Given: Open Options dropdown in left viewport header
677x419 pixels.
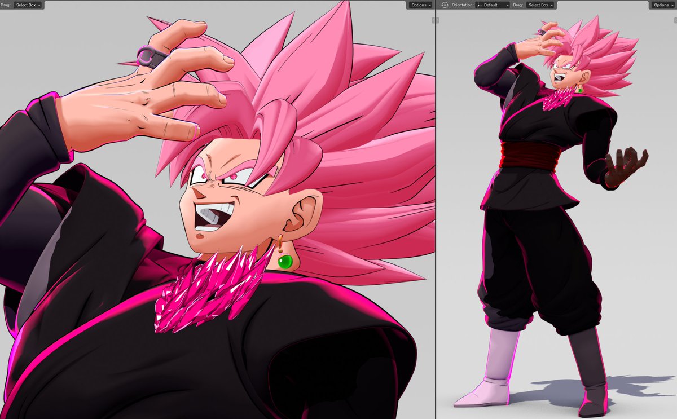Looking at the screenshot, I should coord(421,5).
